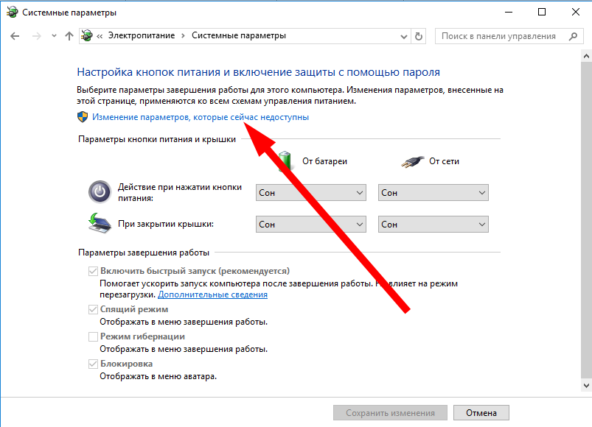Image resolution: width=592 pixels, height=427 pixels.
Task: Focus the control panel search field
Action: point(509,36)
